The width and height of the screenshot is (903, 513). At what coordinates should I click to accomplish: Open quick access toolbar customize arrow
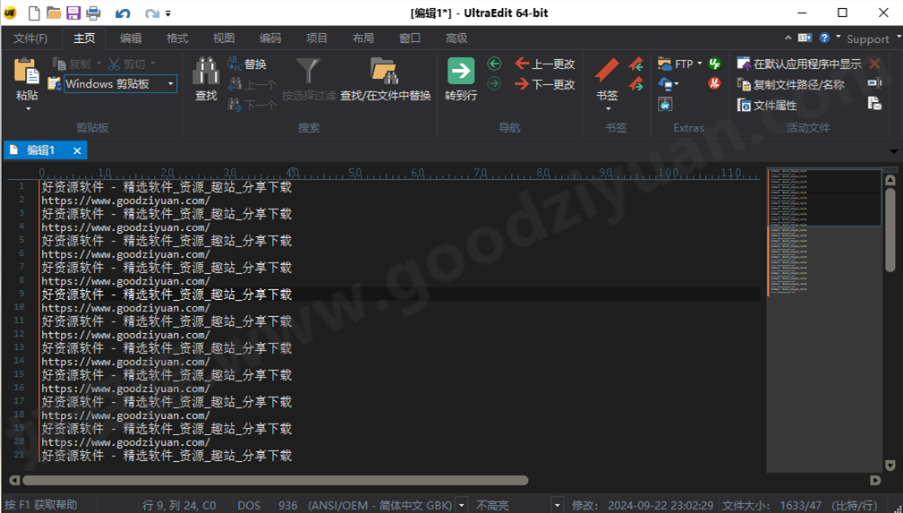point(168,13)
